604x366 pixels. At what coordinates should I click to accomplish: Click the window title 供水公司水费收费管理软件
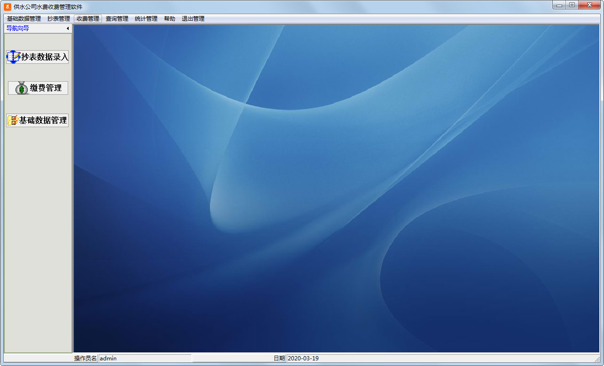(48, 7)
